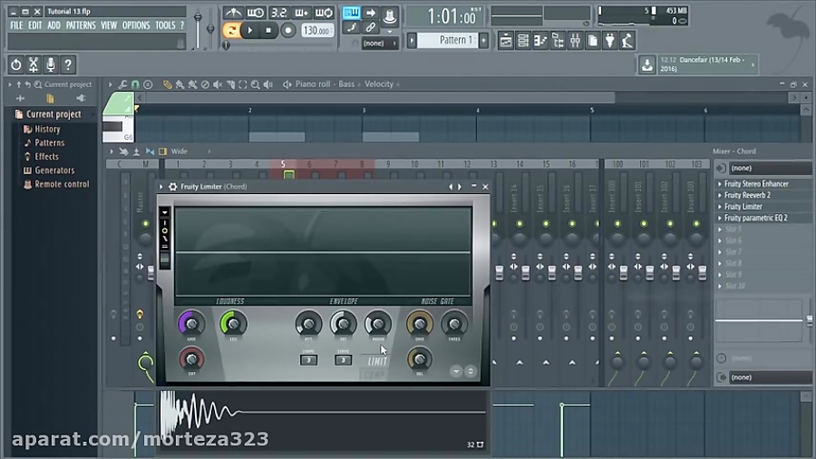Click the piano roll stamp icon
This screenshot has width=816, height=459.
[x=148, y=84]
